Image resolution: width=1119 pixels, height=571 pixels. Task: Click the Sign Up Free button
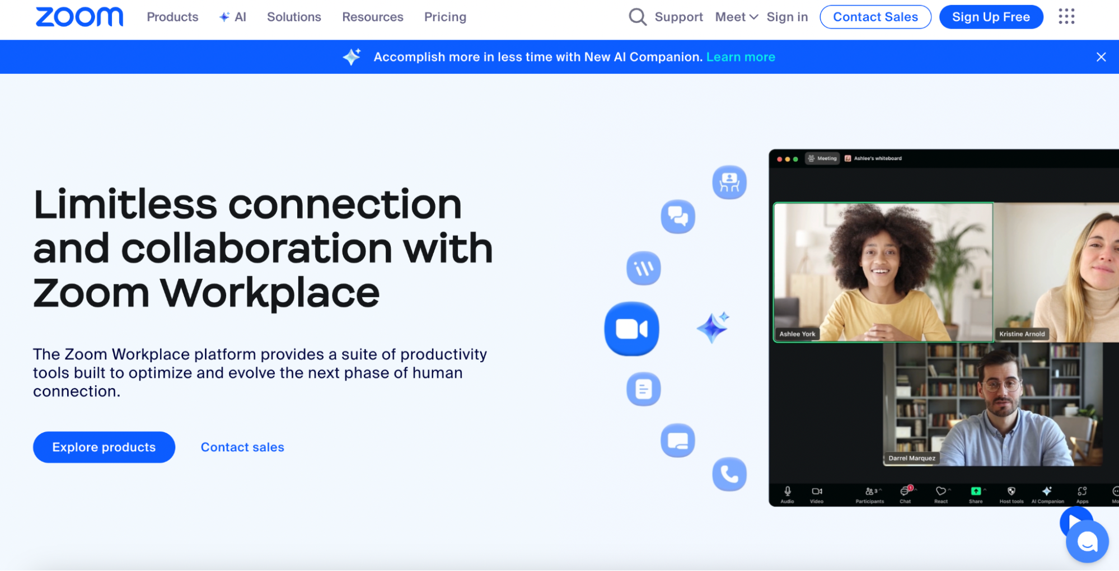(991, 17)
